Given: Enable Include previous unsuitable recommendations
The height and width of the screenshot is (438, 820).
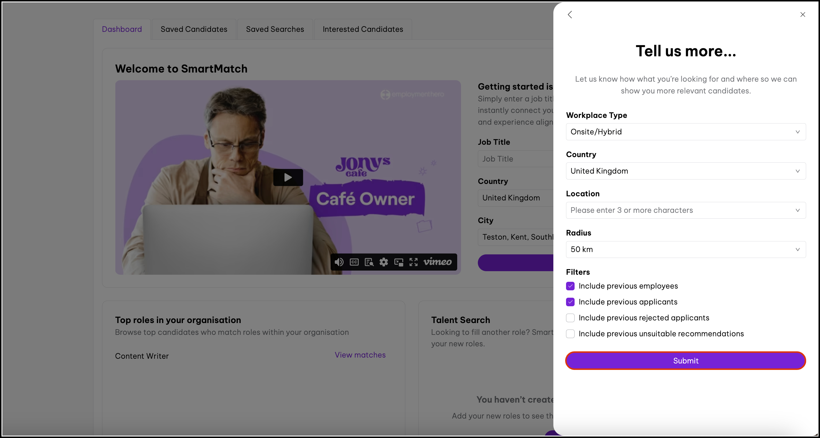Looking at the screenshot, I should 570,334.
